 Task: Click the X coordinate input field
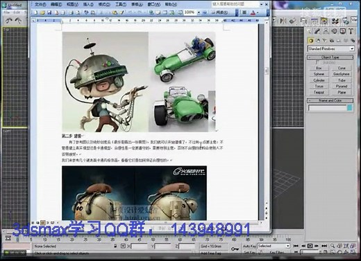[140, 246]
